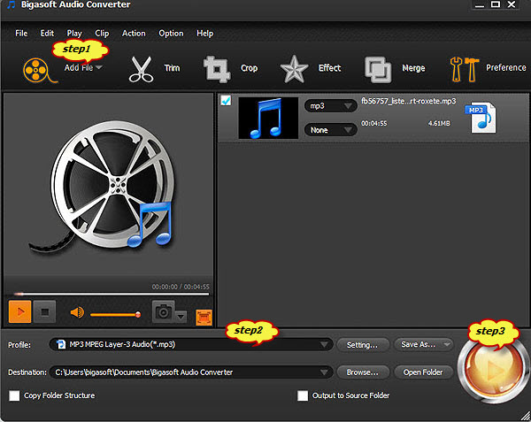Click the Bigasoft app music note icon
This screenshot has width=531, height=422.
(x=12, y=5)
